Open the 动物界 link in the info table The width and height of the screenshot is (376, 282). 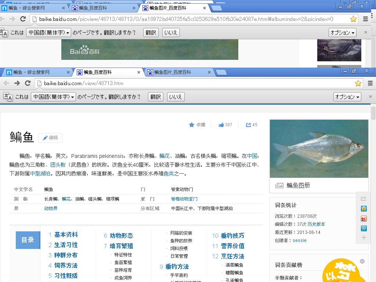tap(51, 209)
